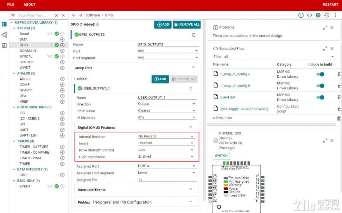Expand the Generated Files panel

[325, 49]
